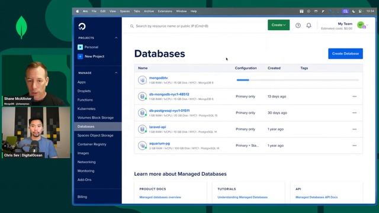Click the Create Database button
This screenshot has height=213, width=379.
345,54
